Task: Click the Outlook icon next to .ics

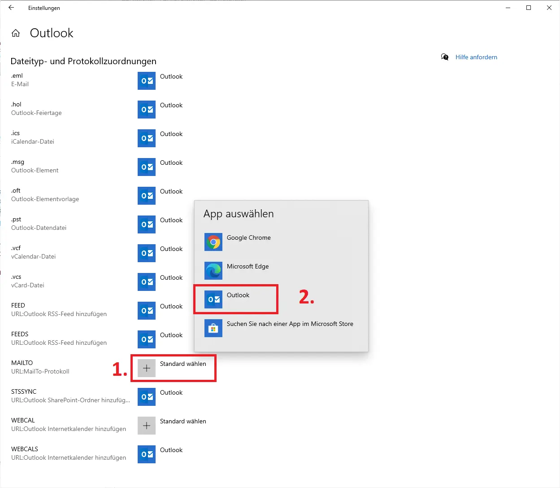Action: [x=147, y=138]
